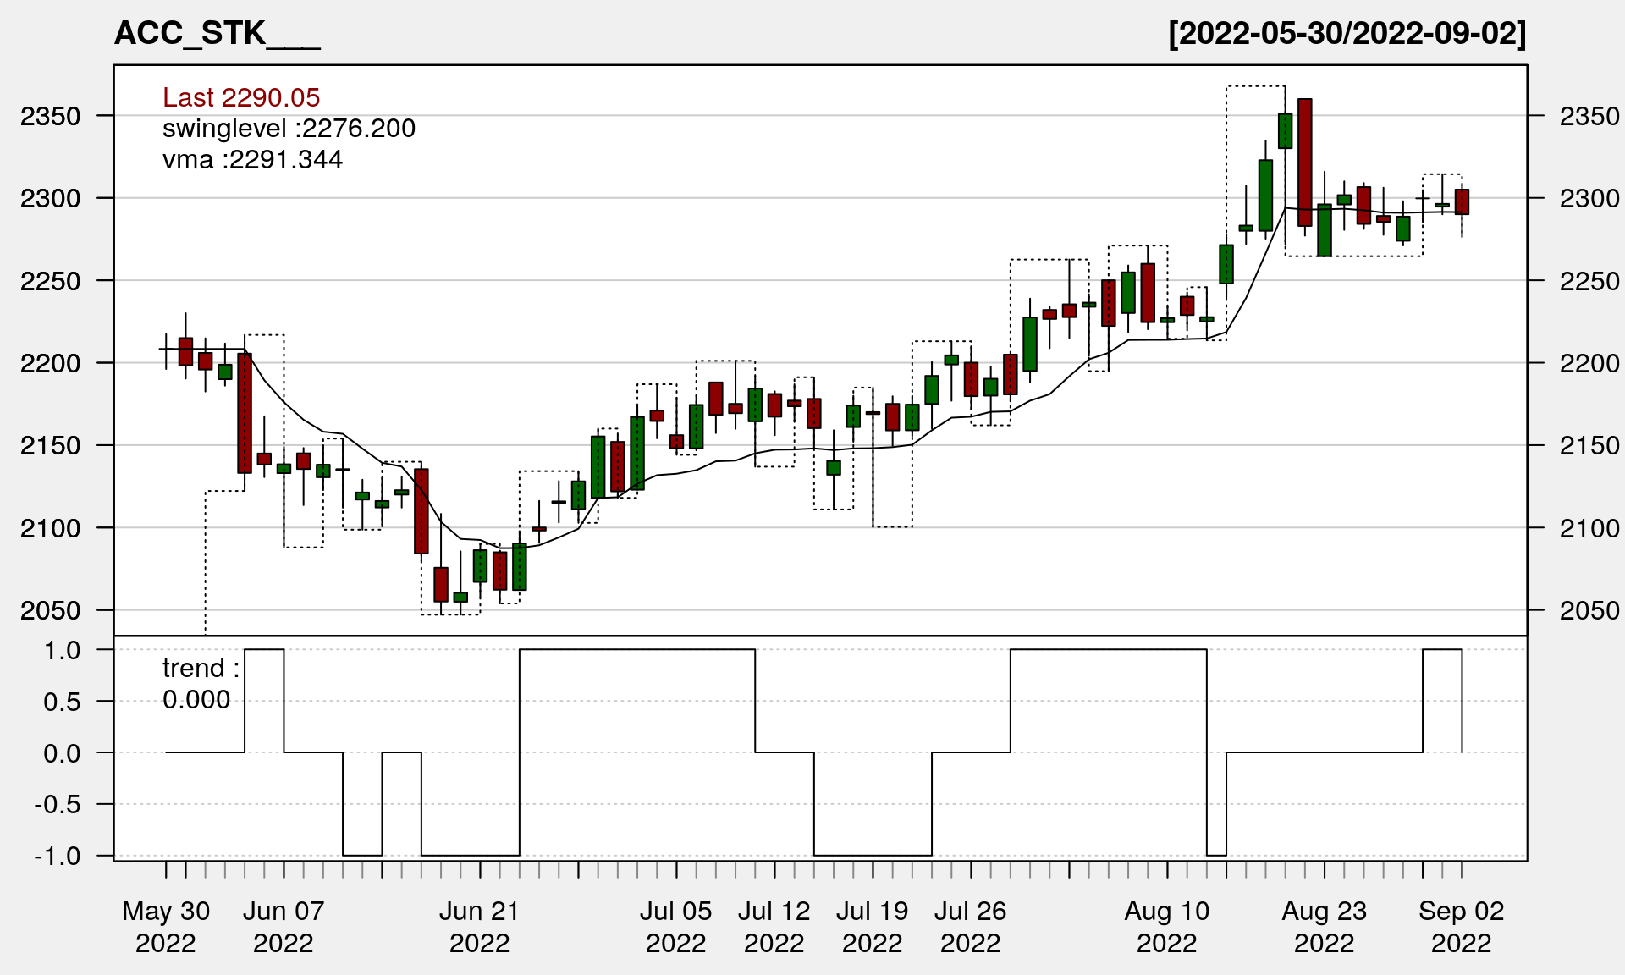Click the -1.0 trend axis label
1625x975 pixels.
point(58,856)
